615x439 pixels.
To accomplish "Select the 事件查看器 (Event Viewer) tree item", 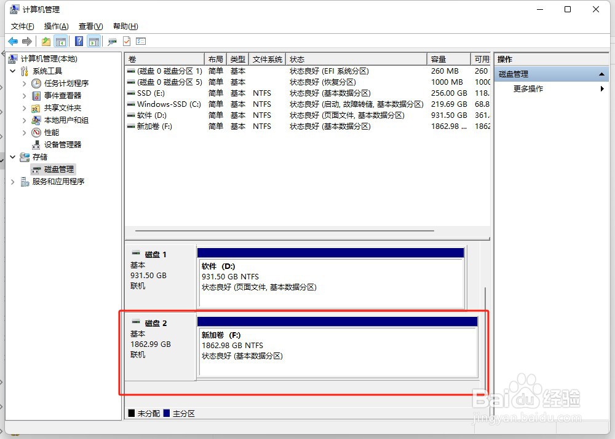I will coord(61,95).
